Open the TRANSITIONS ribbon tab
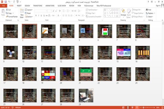The width and height of the screenshot is (164, 109). pos(38,6)
